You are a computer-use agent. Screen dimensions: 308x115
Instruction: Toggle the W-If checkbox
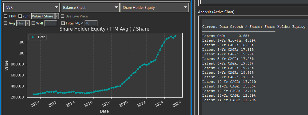coord(33,23)
